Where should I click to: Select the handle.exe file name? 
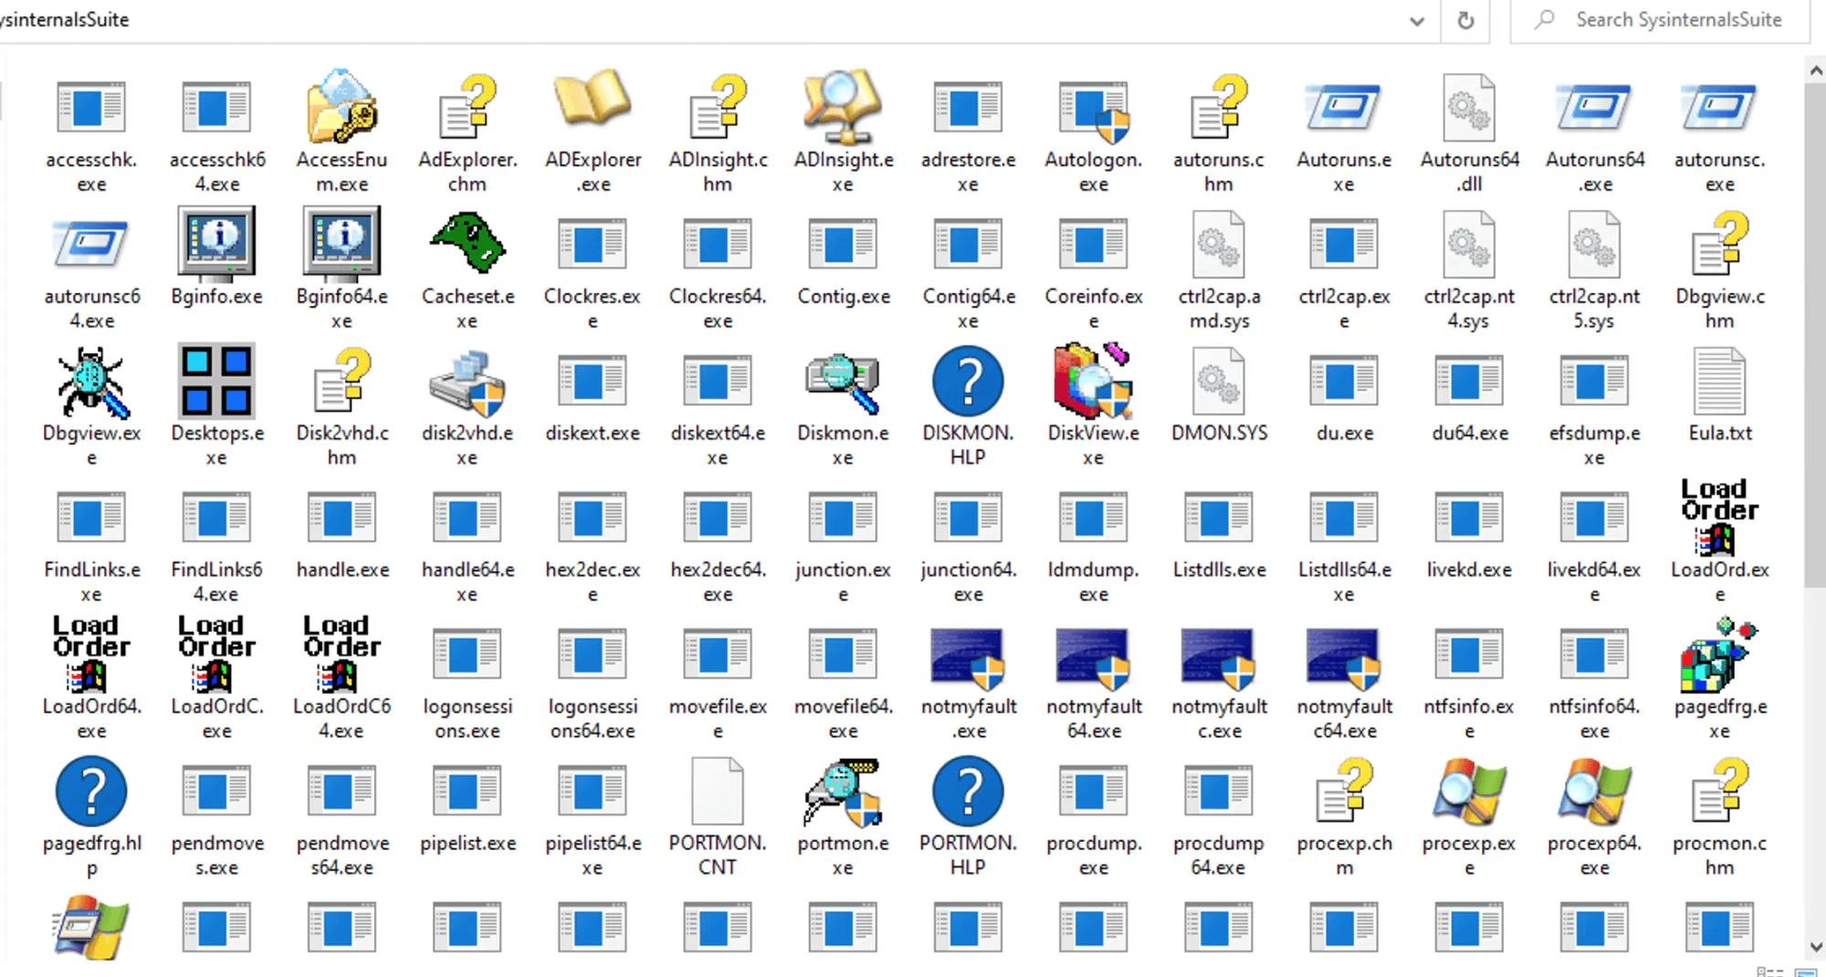tap(342, 570)
